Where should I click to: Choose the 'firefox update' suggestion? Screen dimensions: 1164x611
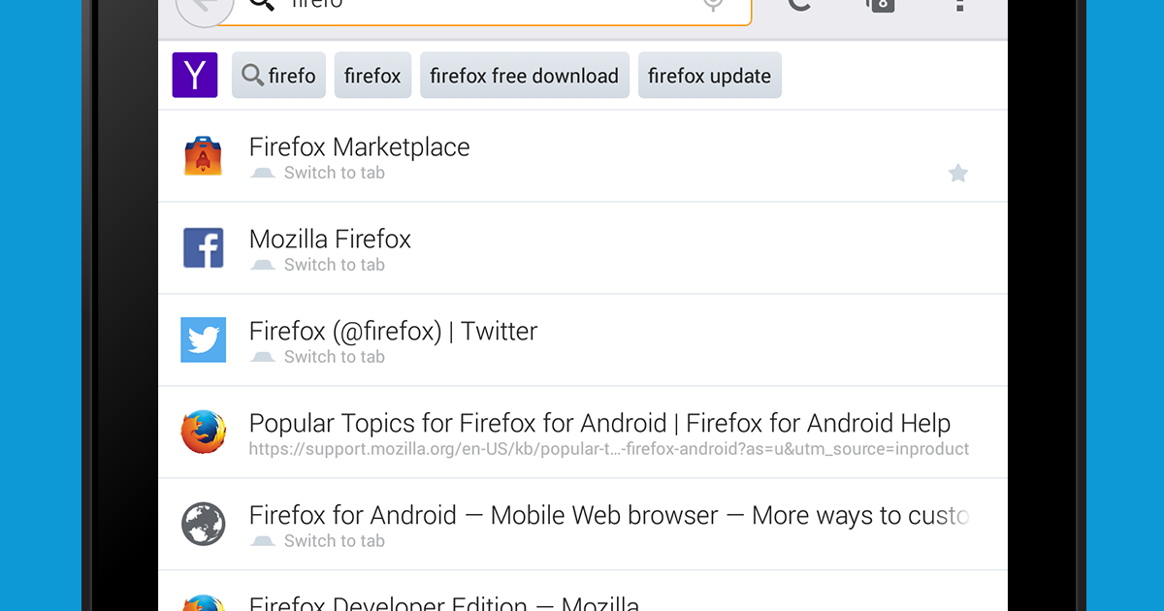709,76
